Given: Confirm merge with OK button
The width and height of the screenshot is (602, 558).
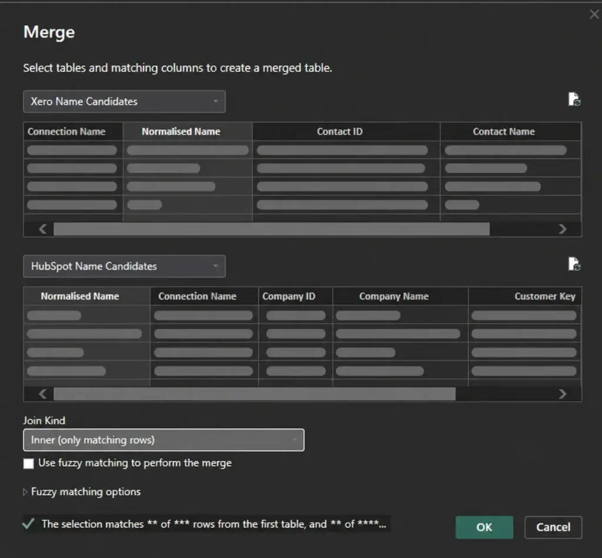Looking at the screenshot, I should [x=484, y=527].
